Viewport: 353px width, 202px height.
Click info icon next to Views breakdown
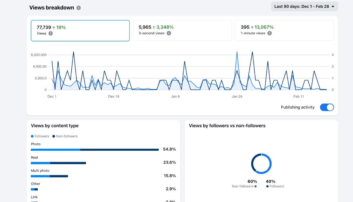79,8
